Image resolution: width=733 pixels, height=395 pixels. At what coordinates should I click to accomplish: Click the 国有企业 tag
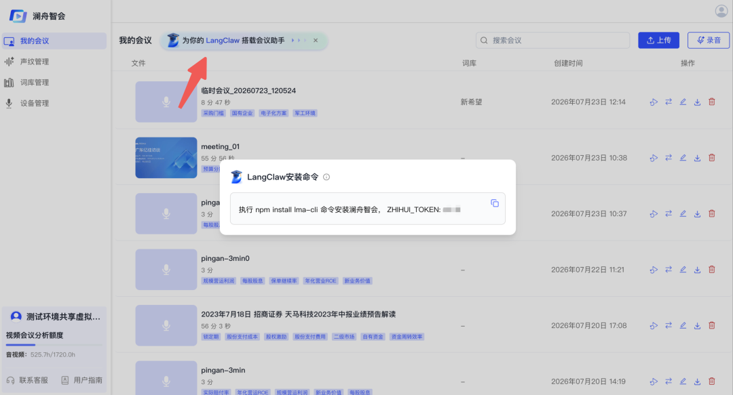pos(242,113)
